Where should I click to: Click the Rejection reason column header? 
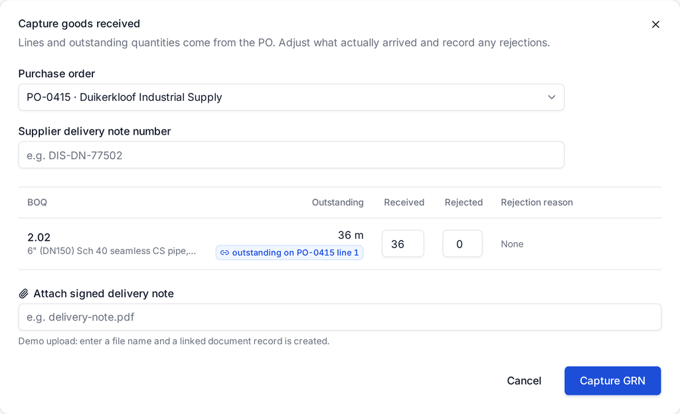click(537, 202)
